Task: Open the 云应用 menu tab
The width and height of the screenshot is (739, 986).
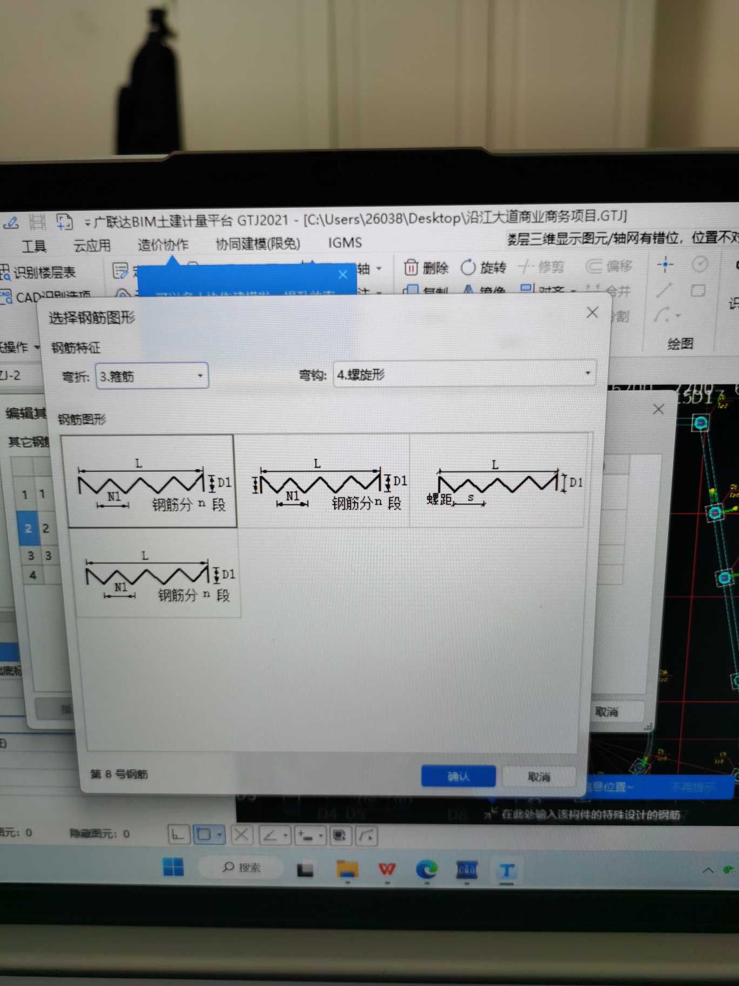Action: pos(92,245)
